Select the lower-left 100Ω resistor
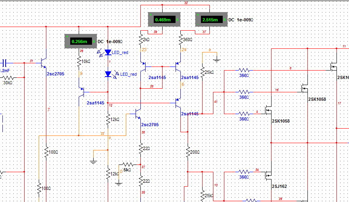The width and height of the screenshot is (349, 202). (x=39, y=188)
